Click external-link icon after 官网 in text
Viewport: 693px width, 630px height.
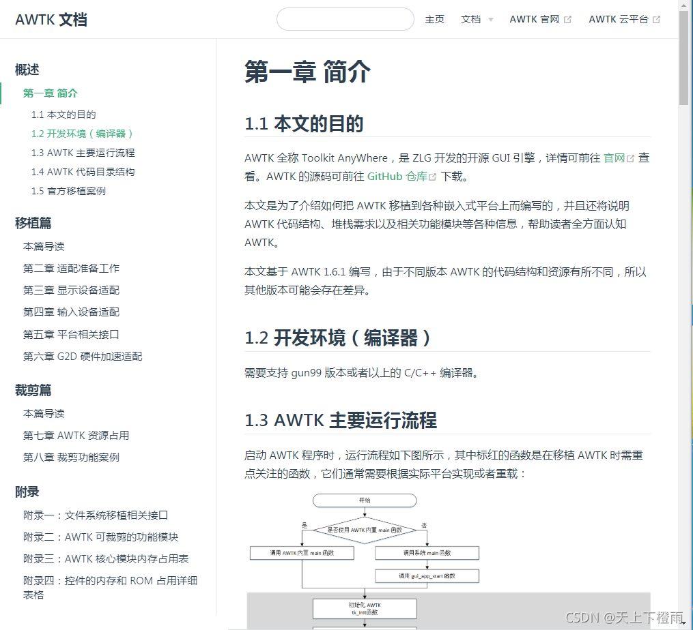[630, 158]
